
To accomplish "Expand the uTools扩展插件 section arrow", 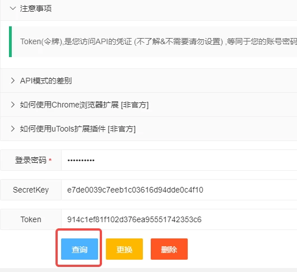I will click(13, 129).
